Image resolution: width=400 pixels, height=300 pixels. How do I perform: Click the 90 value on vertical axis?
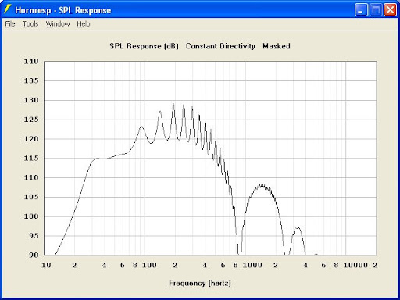[34, 255]
